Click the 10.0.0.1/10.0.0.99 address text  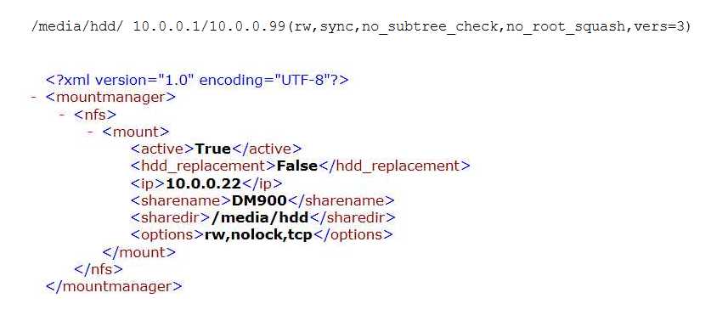210,26
